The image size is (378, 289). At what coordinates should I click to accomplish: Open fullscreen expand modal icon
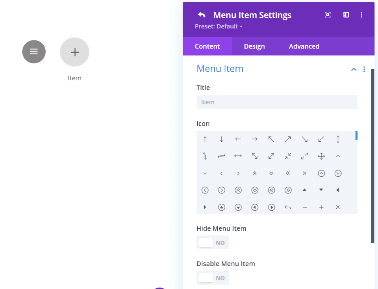point(328,15)
